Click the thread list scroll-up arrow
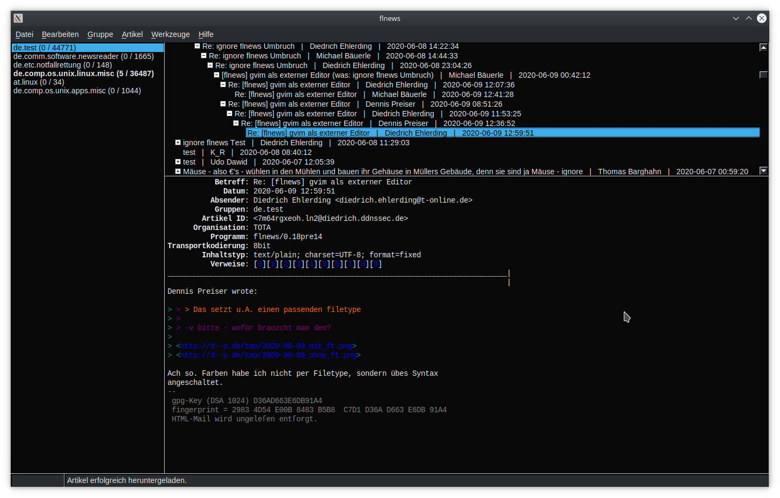Image resolution: width=780 pixels, height=498 pixels. 763,48
